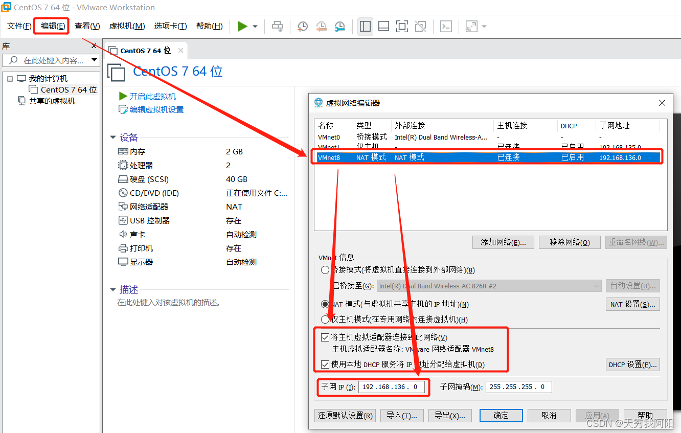This screenshot has height=433, width=681.
Task: Open the 文件(F) menu
Action: point(19,26)
